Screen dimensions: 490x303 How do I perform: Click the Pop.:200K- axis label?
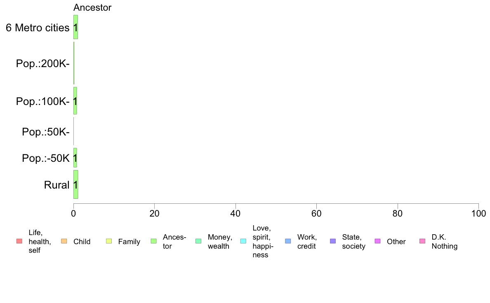(42, 63)
